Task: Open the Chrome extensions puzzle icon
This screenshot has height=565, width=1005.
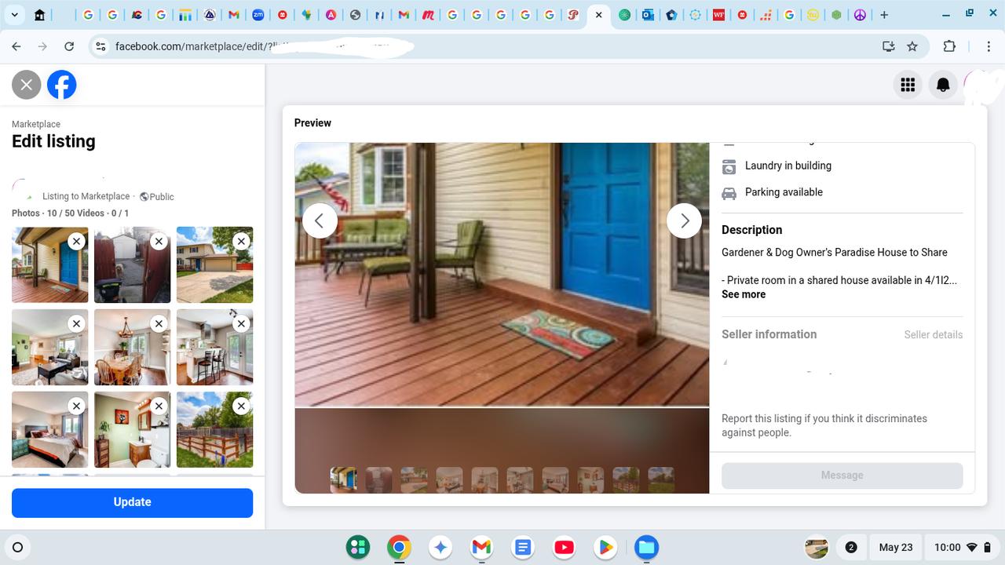Action: pos(949,46)
